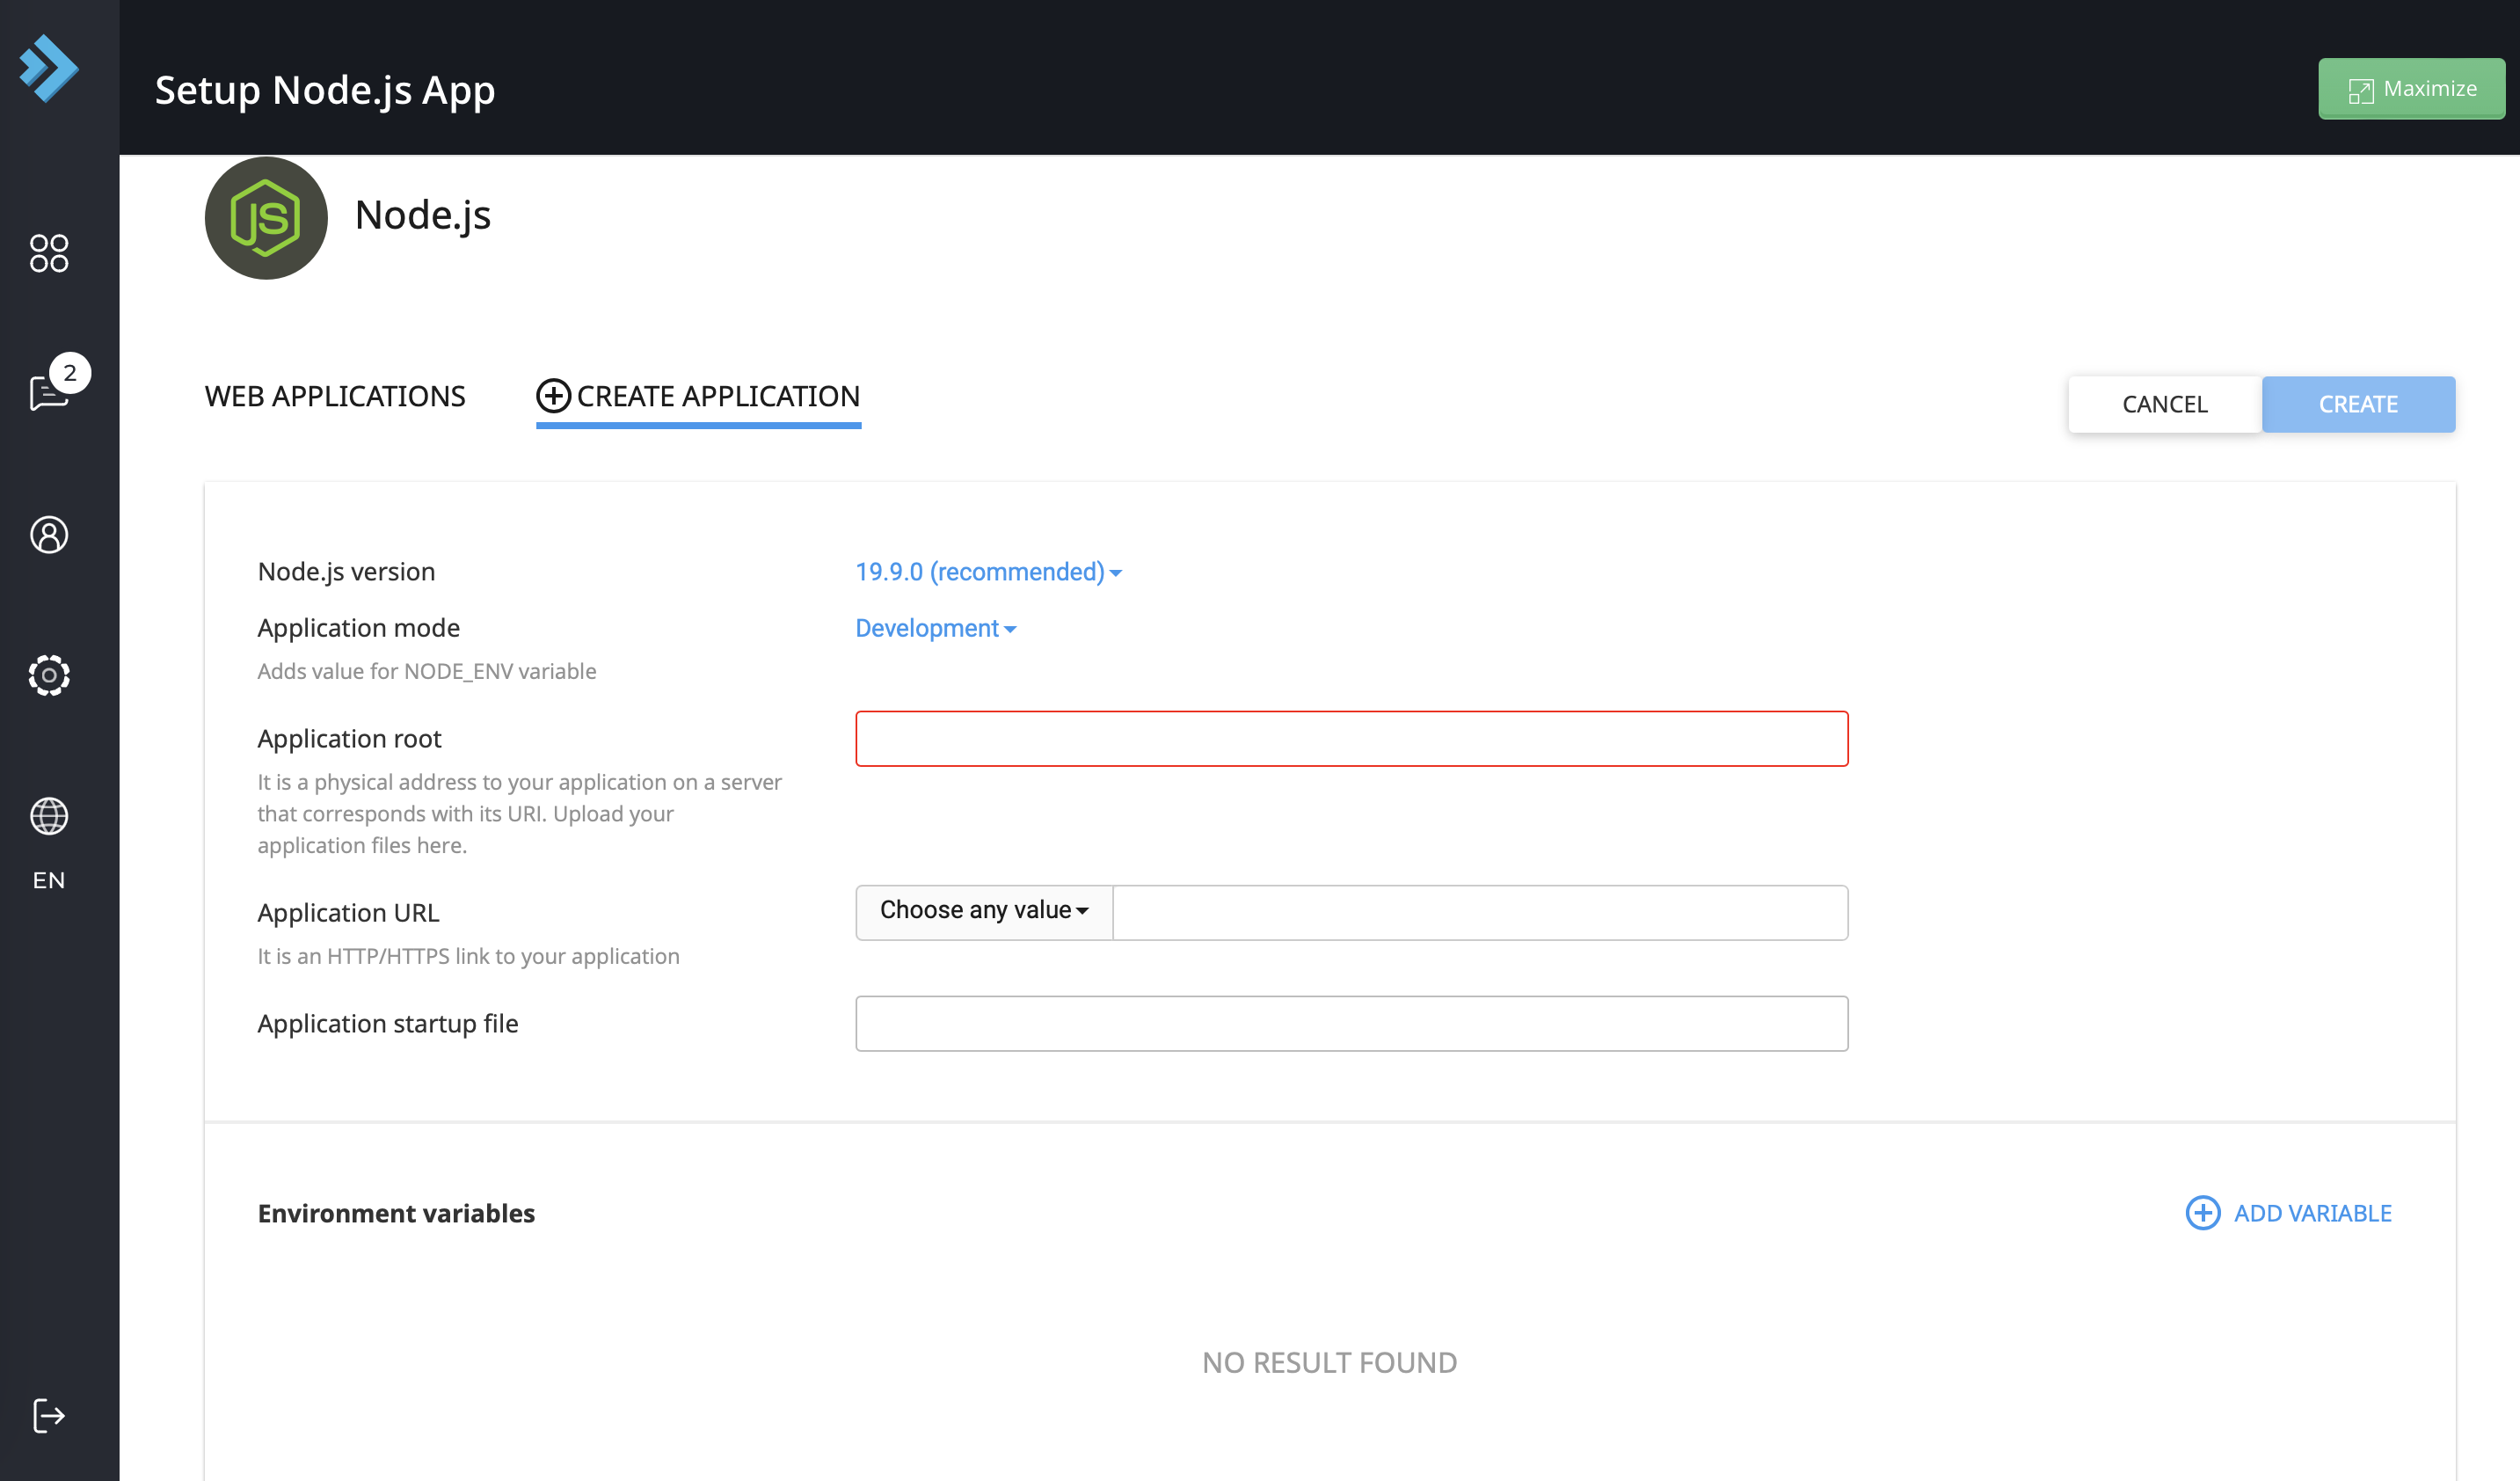Open the Node.js version 19.9.0 dropdown

coord(988,571)
